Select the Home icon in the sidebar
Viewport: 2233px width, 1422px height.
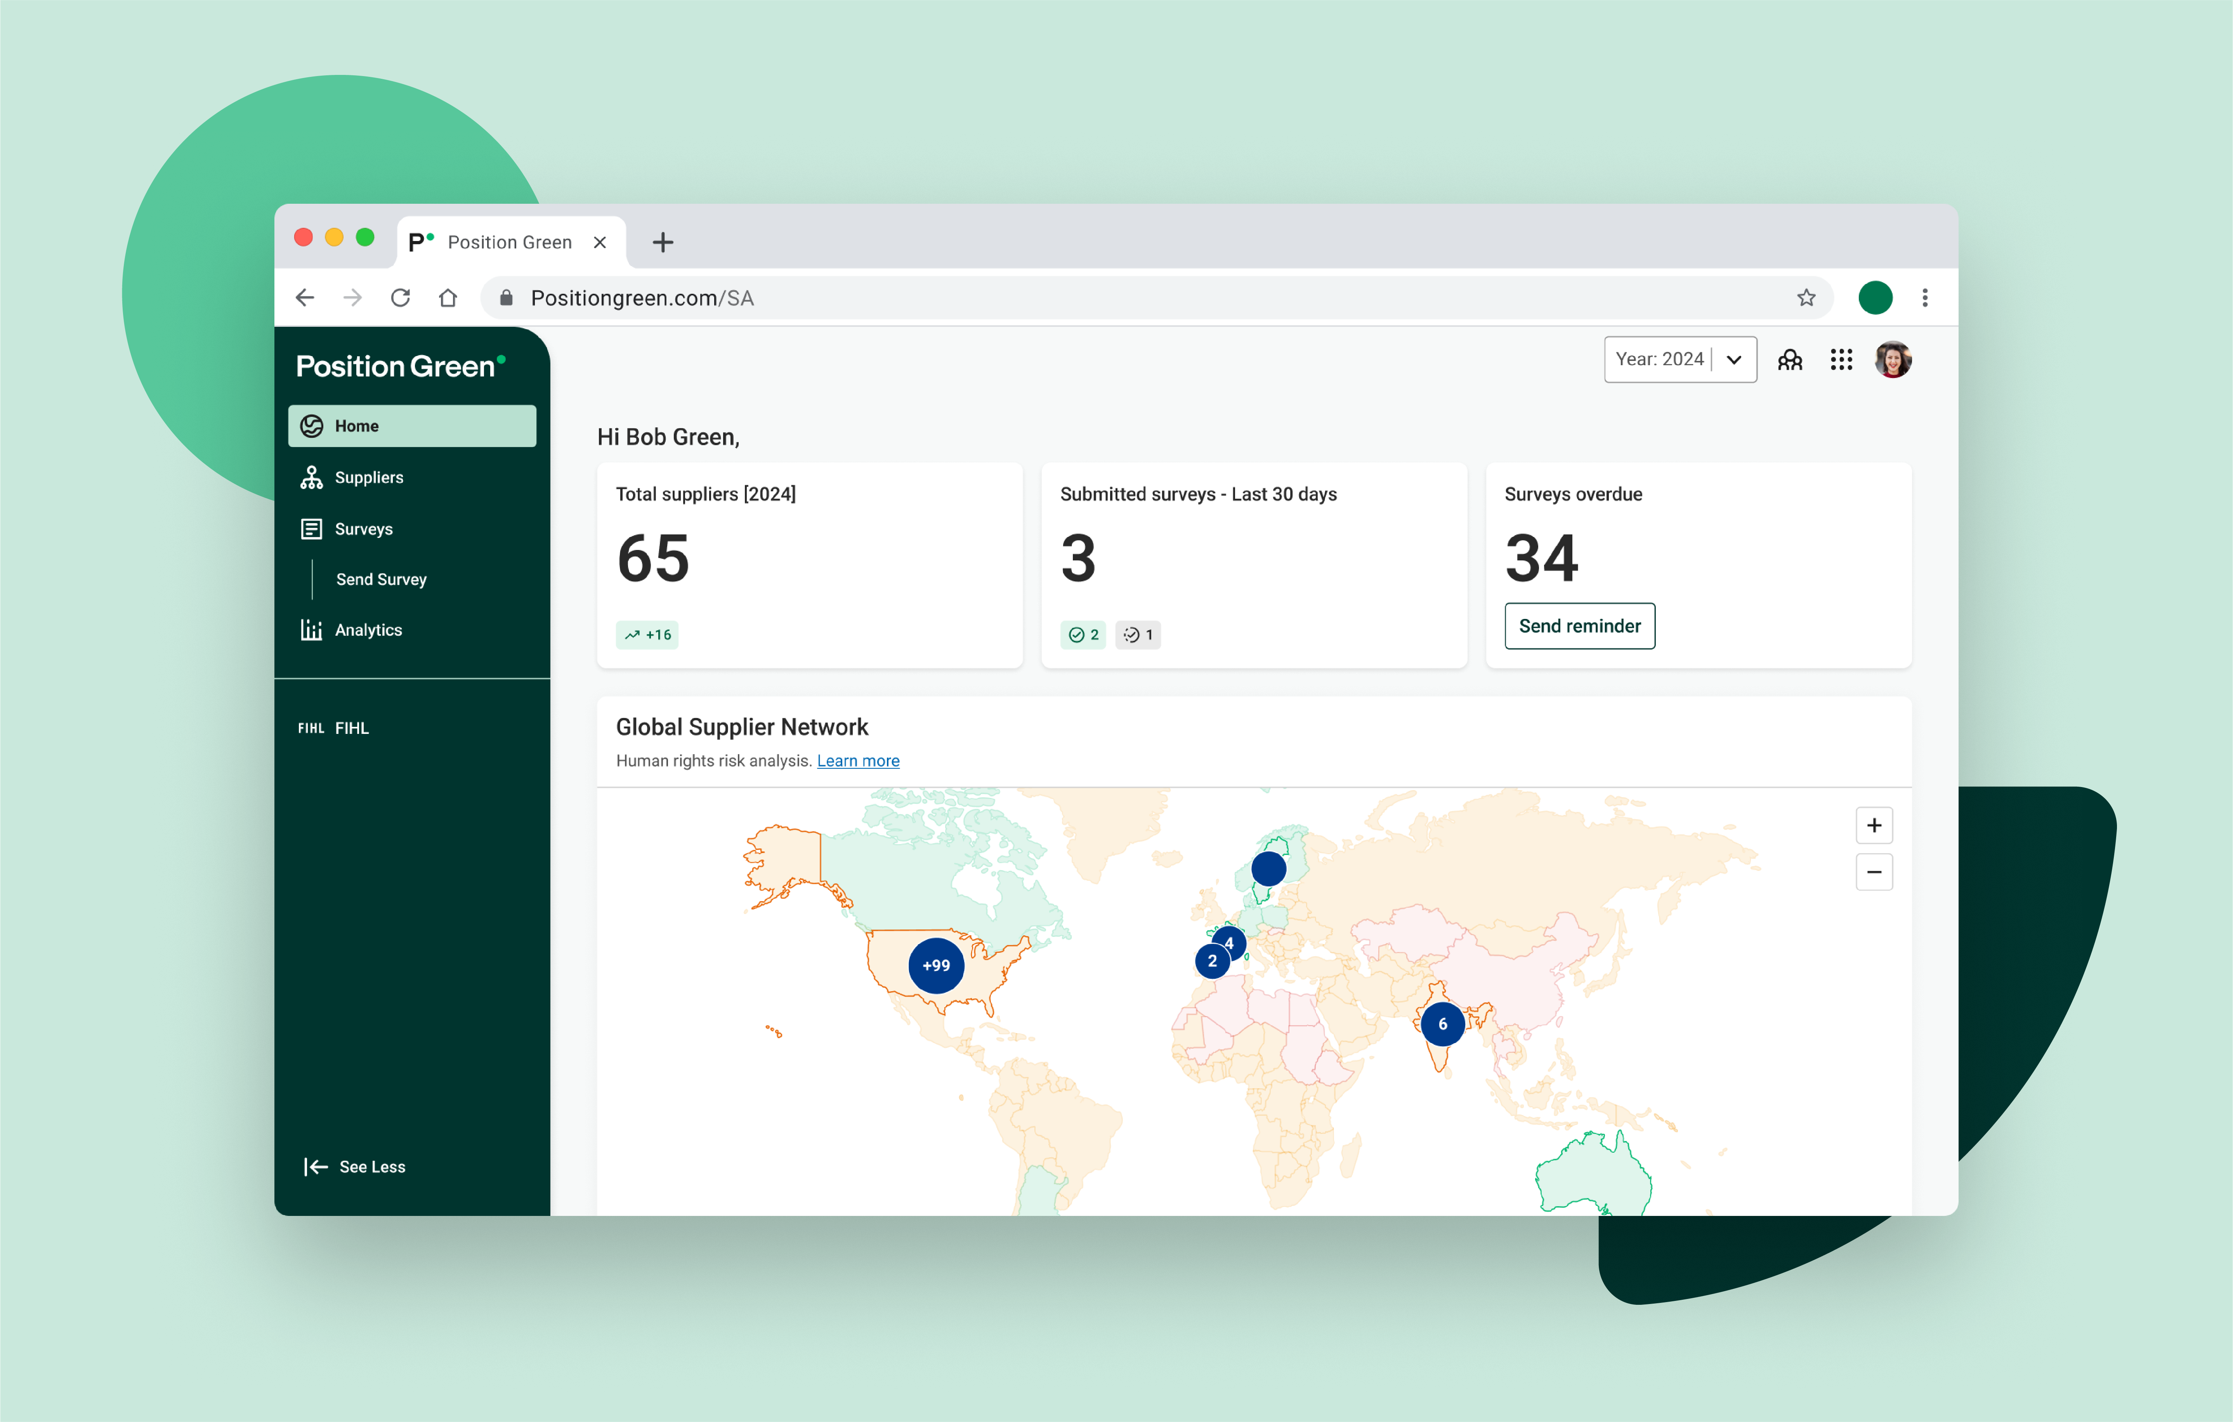point(312,425)
